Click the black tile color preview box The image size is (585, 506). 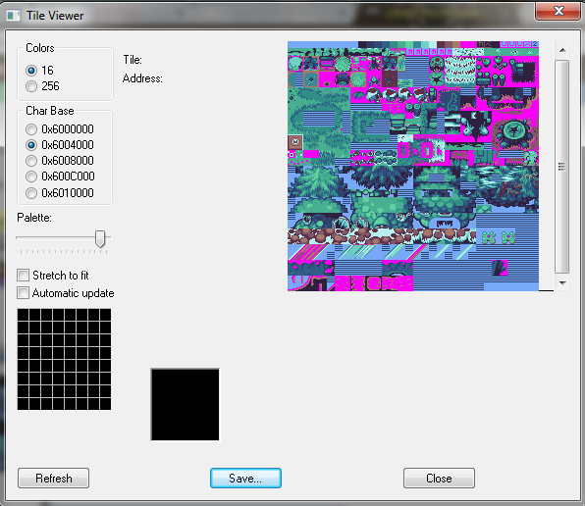tap(186, 405)
